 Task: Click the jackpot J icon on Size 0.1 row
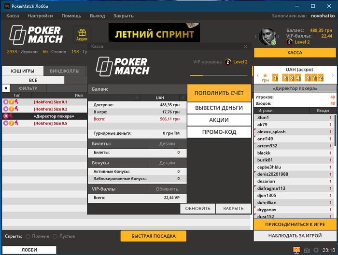pos(11,102)
